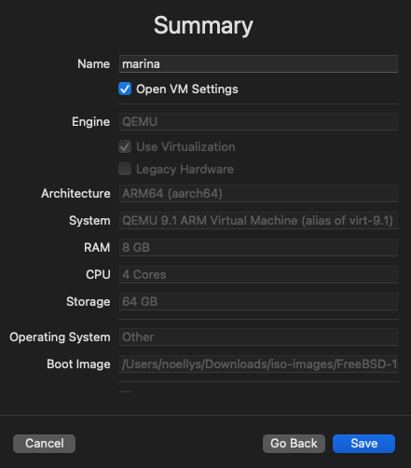Click the CPU field showing 4 Cores
The width and height of the screenshot is (411, 468).
(258, 275)
